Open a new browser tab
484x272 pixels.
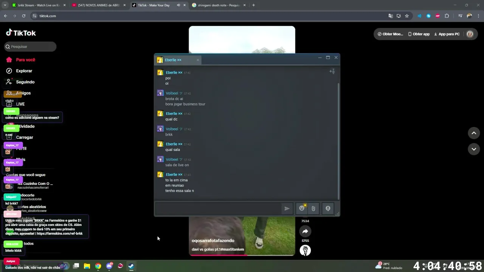pyautogui.click(x=253, y=5)
